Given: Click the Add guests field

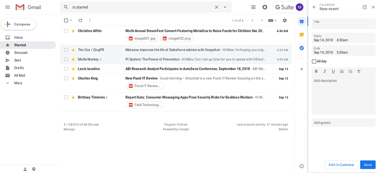Looking at the screenshot, I should [344, 123].
